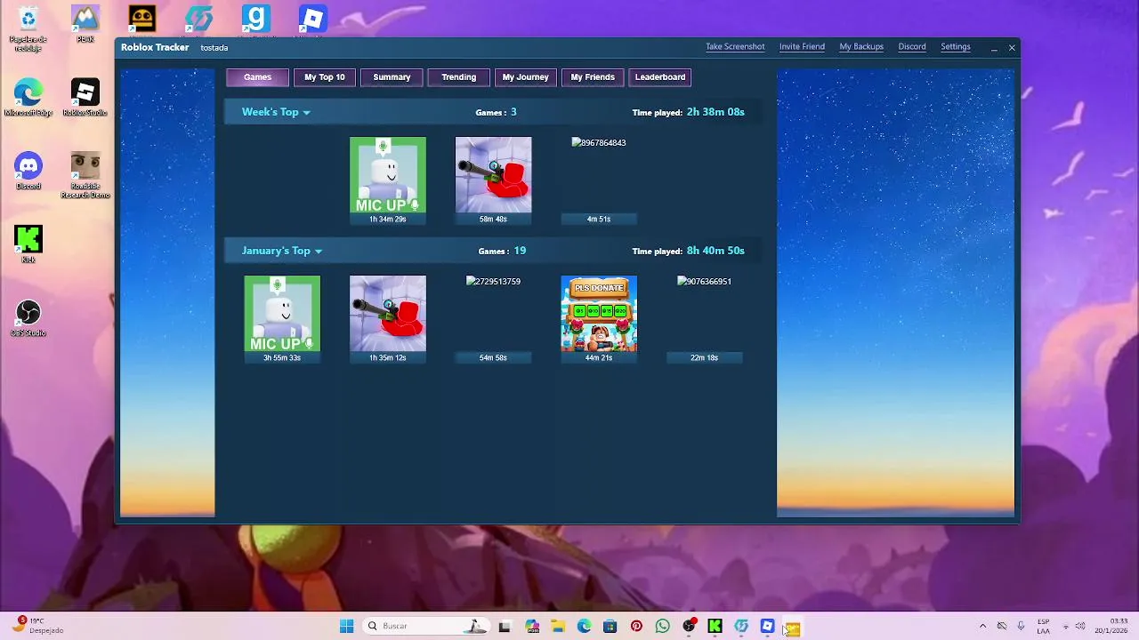1139x640 pixels.
Task: Click the tostada username in title bar
Action: (x=214, y=48)
